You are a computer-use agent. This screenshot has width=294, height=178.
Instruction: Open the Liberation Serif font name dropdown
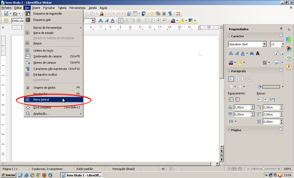click(x=265, y=44)
